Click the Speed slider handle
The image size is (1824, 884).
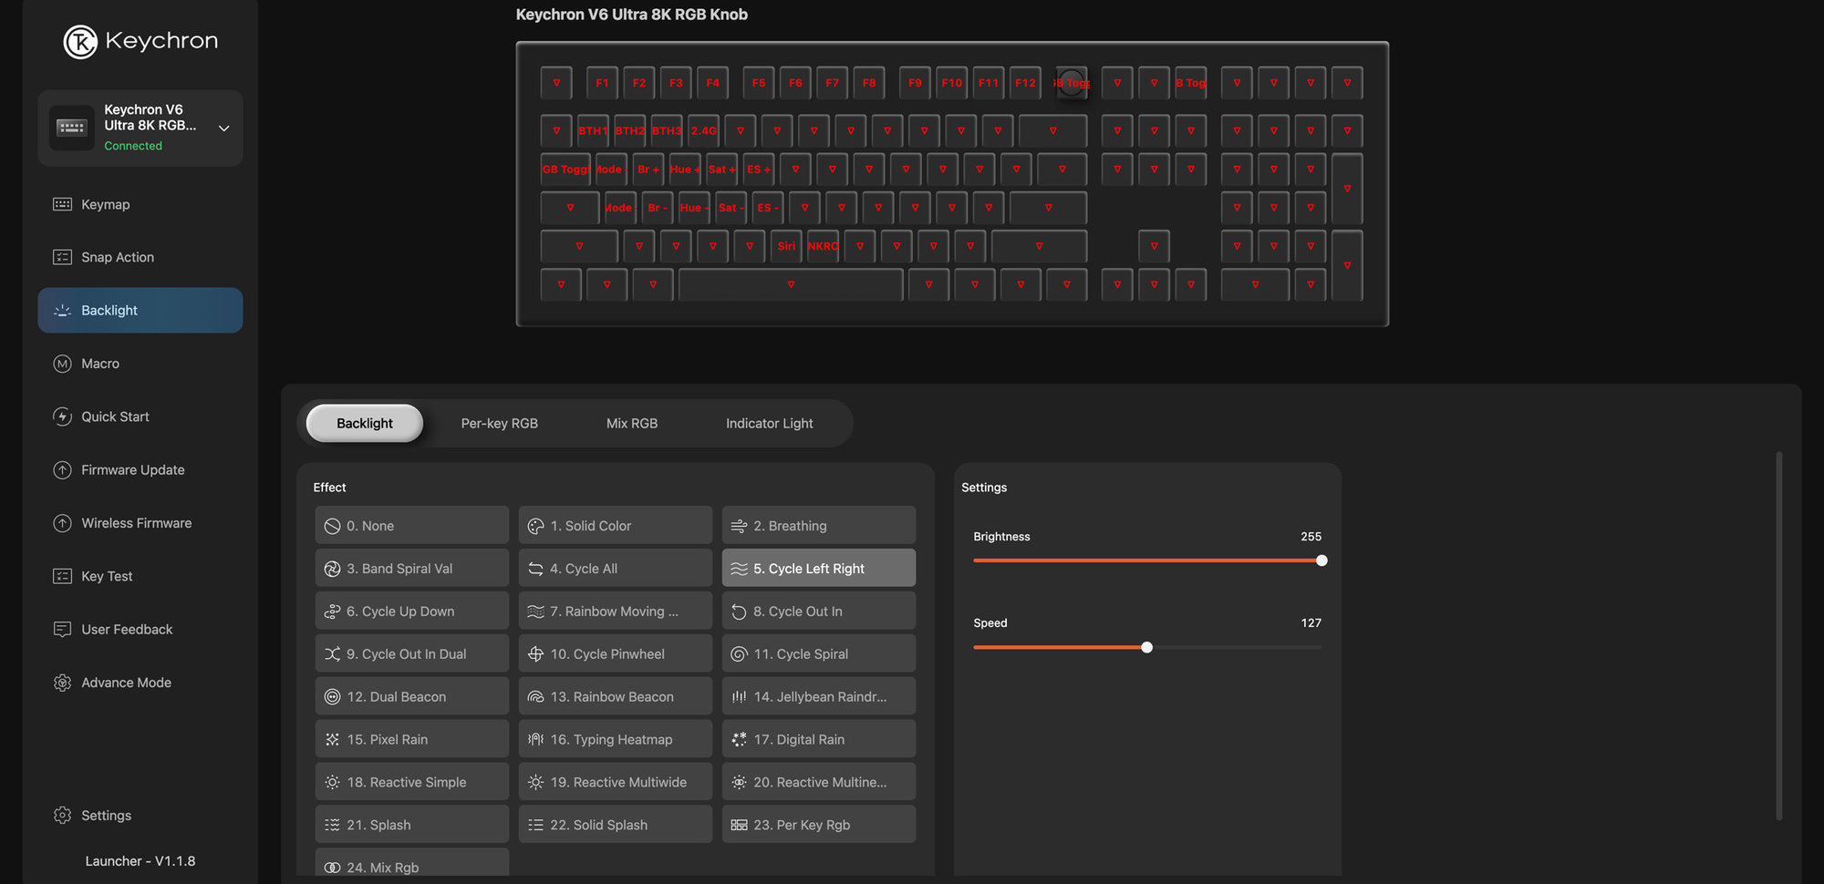(1146, 647)
